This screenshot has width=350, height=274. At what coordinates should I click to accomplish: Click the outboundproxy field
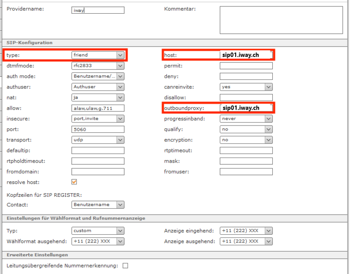[x=246, y=108]
